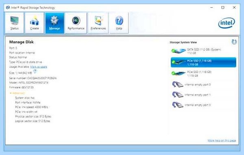The height and width of the screenshot is (155, 244).
Task: Select the unselected PCIe SSD (1,118 GB) entry
Action: (203, 73)
